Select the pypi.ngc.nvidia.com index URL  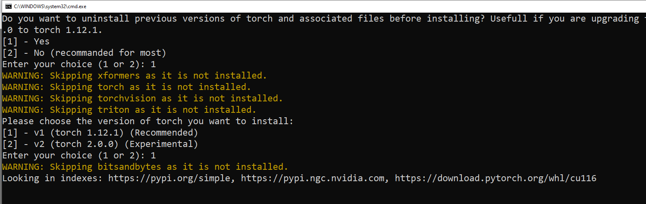tap(314, 178)
